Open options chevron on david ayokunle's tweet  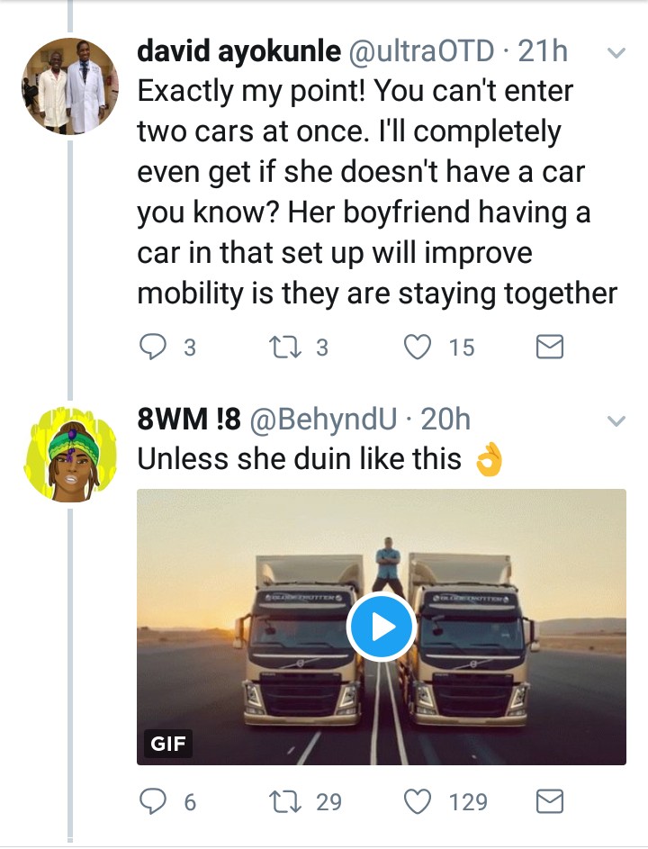pyautogui.click(x=616, y=53)
